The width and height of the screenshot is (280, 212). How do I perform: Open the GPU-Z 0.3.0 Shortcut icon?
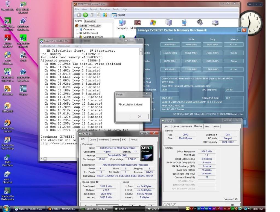pos(23,7)
